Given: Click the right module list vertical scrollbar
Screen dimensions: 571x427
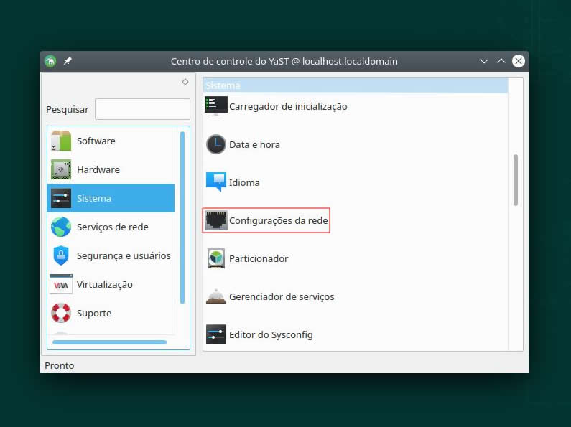Looking at the screenshot, I should click(515, 180).
